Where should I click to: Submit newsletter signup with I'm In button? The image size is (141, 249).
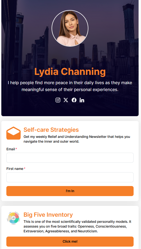coord(70,191)
